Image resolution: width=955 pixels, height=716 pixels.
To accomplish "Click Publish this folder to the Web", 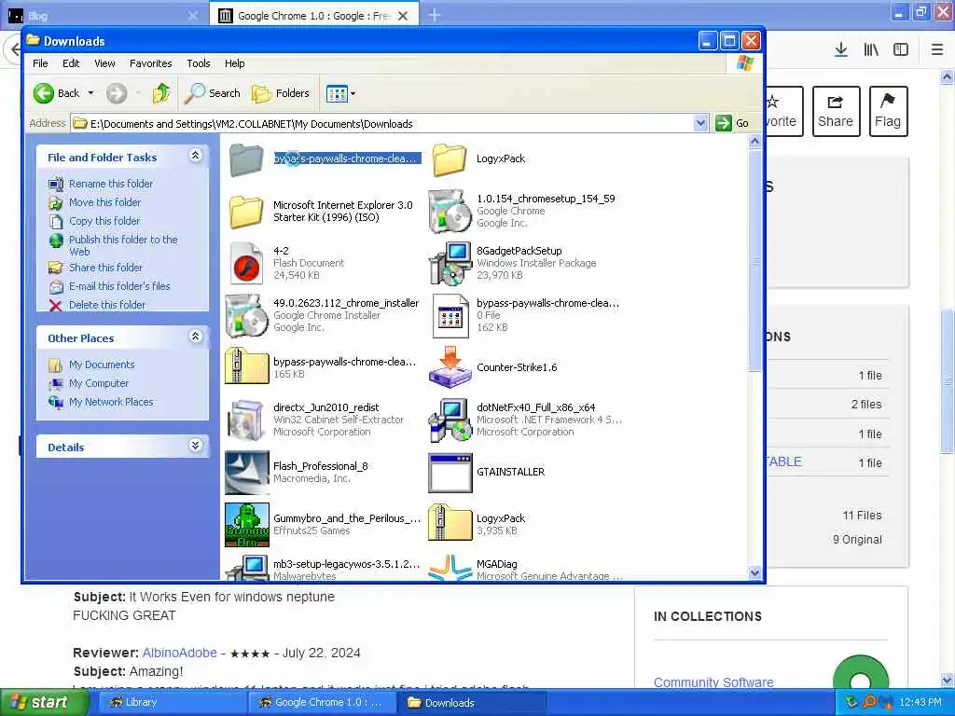I will tap(123, 245).
